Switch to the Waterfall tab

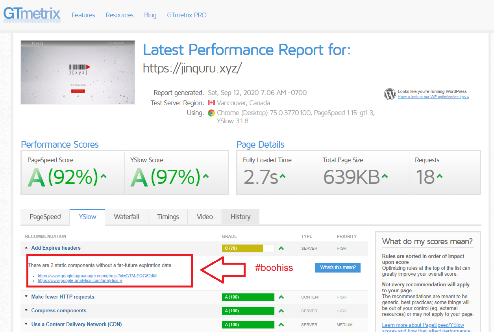126,217
